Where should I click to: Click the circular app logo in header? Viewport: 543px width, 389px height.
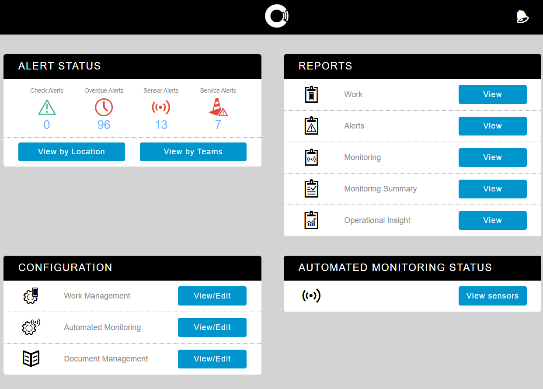click(276, 17)
